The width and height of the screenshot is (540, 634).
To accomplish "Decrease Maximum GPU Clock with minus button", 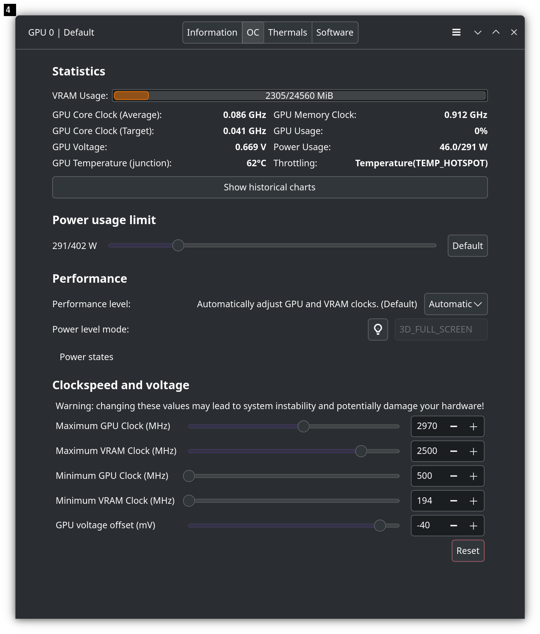I will (454, 426).
